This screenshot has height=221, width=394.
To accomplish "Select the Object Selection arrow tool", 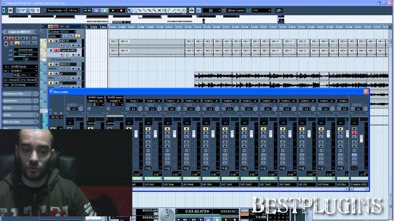I will (x=130, y=10).
